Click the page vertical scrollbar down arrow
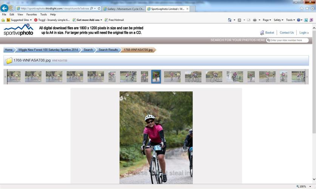This screenshot has width=316, height=189. tap(314, 179)
